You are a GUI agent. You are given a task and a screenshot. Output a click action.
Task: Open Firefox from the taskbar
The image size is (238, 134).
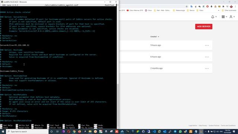click(x=79, y=131)
